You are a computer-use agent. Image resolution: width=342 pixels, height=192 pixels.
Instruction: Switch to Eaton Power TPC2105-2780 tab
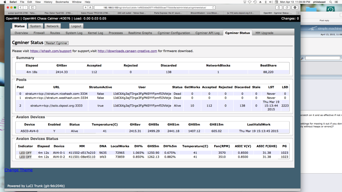95,13
